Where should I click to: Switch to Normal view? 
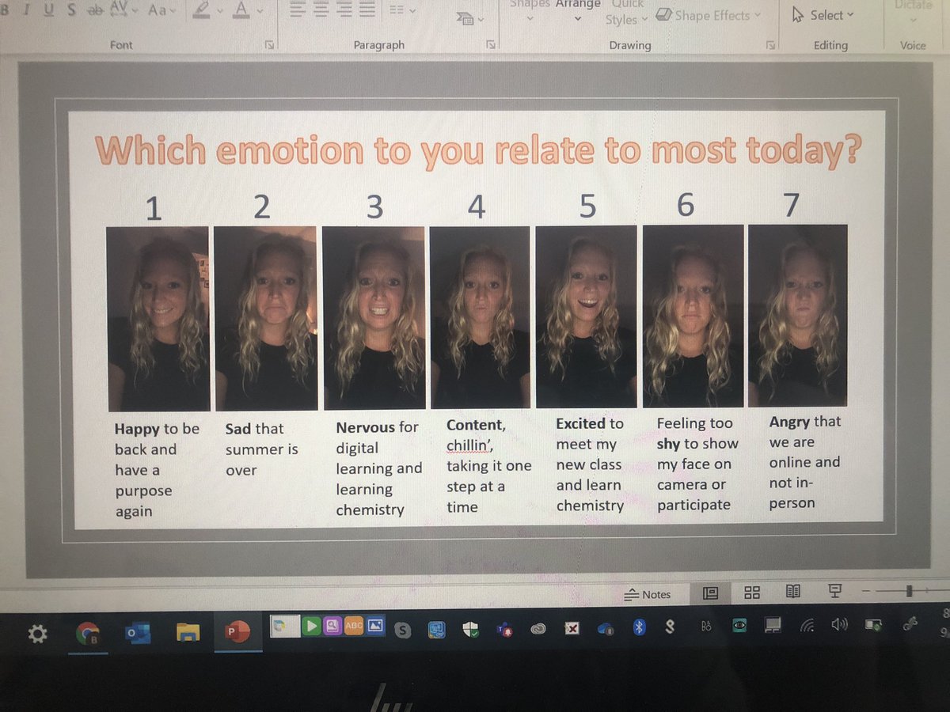[x=710, y=593]
